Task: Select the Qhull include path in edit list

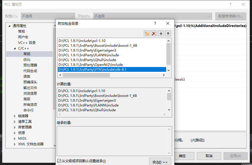Action: (112, 60)
